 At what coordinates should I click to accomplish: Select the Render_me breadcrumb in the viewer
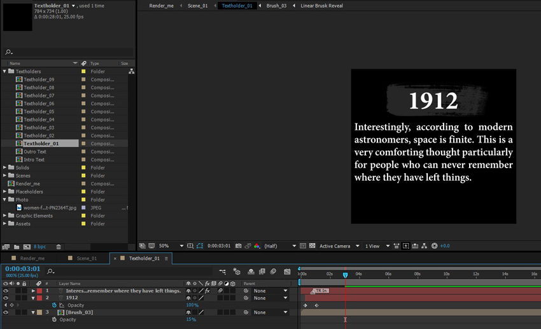point(161,6)
